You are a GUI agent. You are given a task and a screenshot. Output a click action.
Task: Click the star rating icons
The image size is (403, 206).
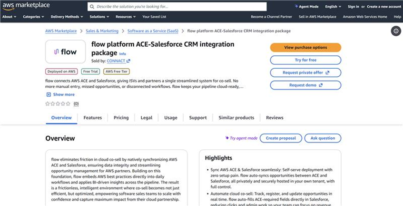point(58,103)
